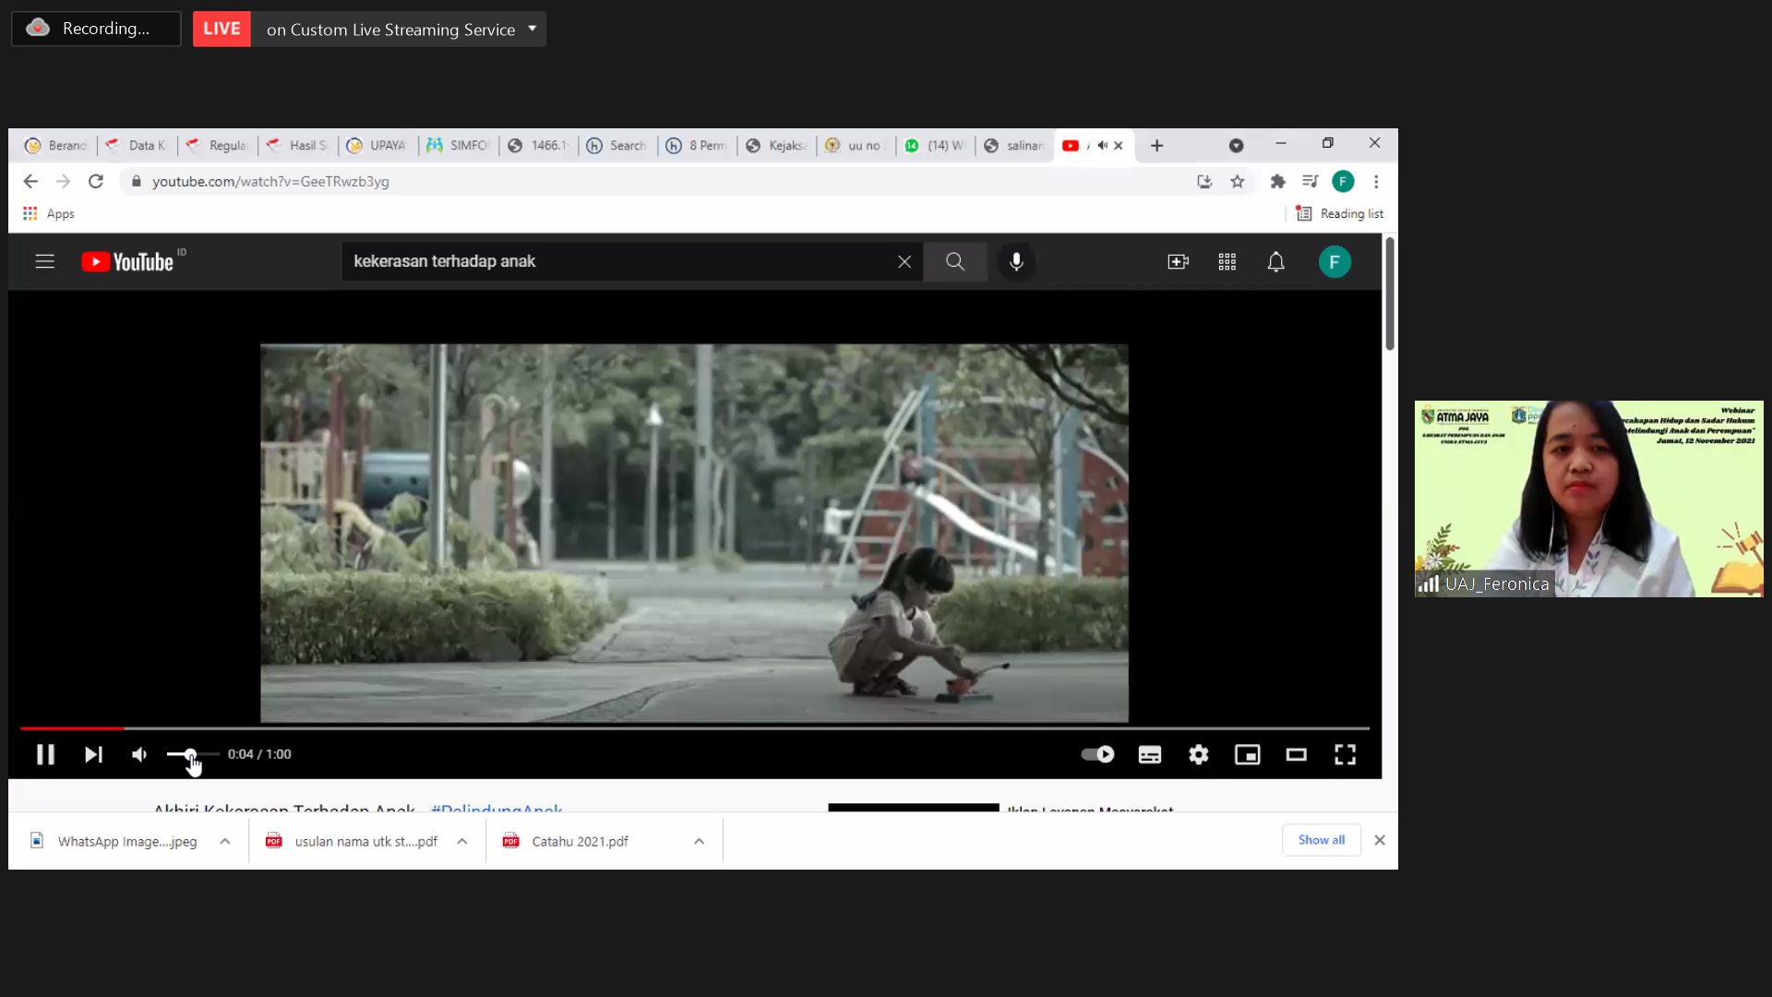Install app icon in address bar
This screenshot has height=997, width=1772.
click(x=1203, y=181)
